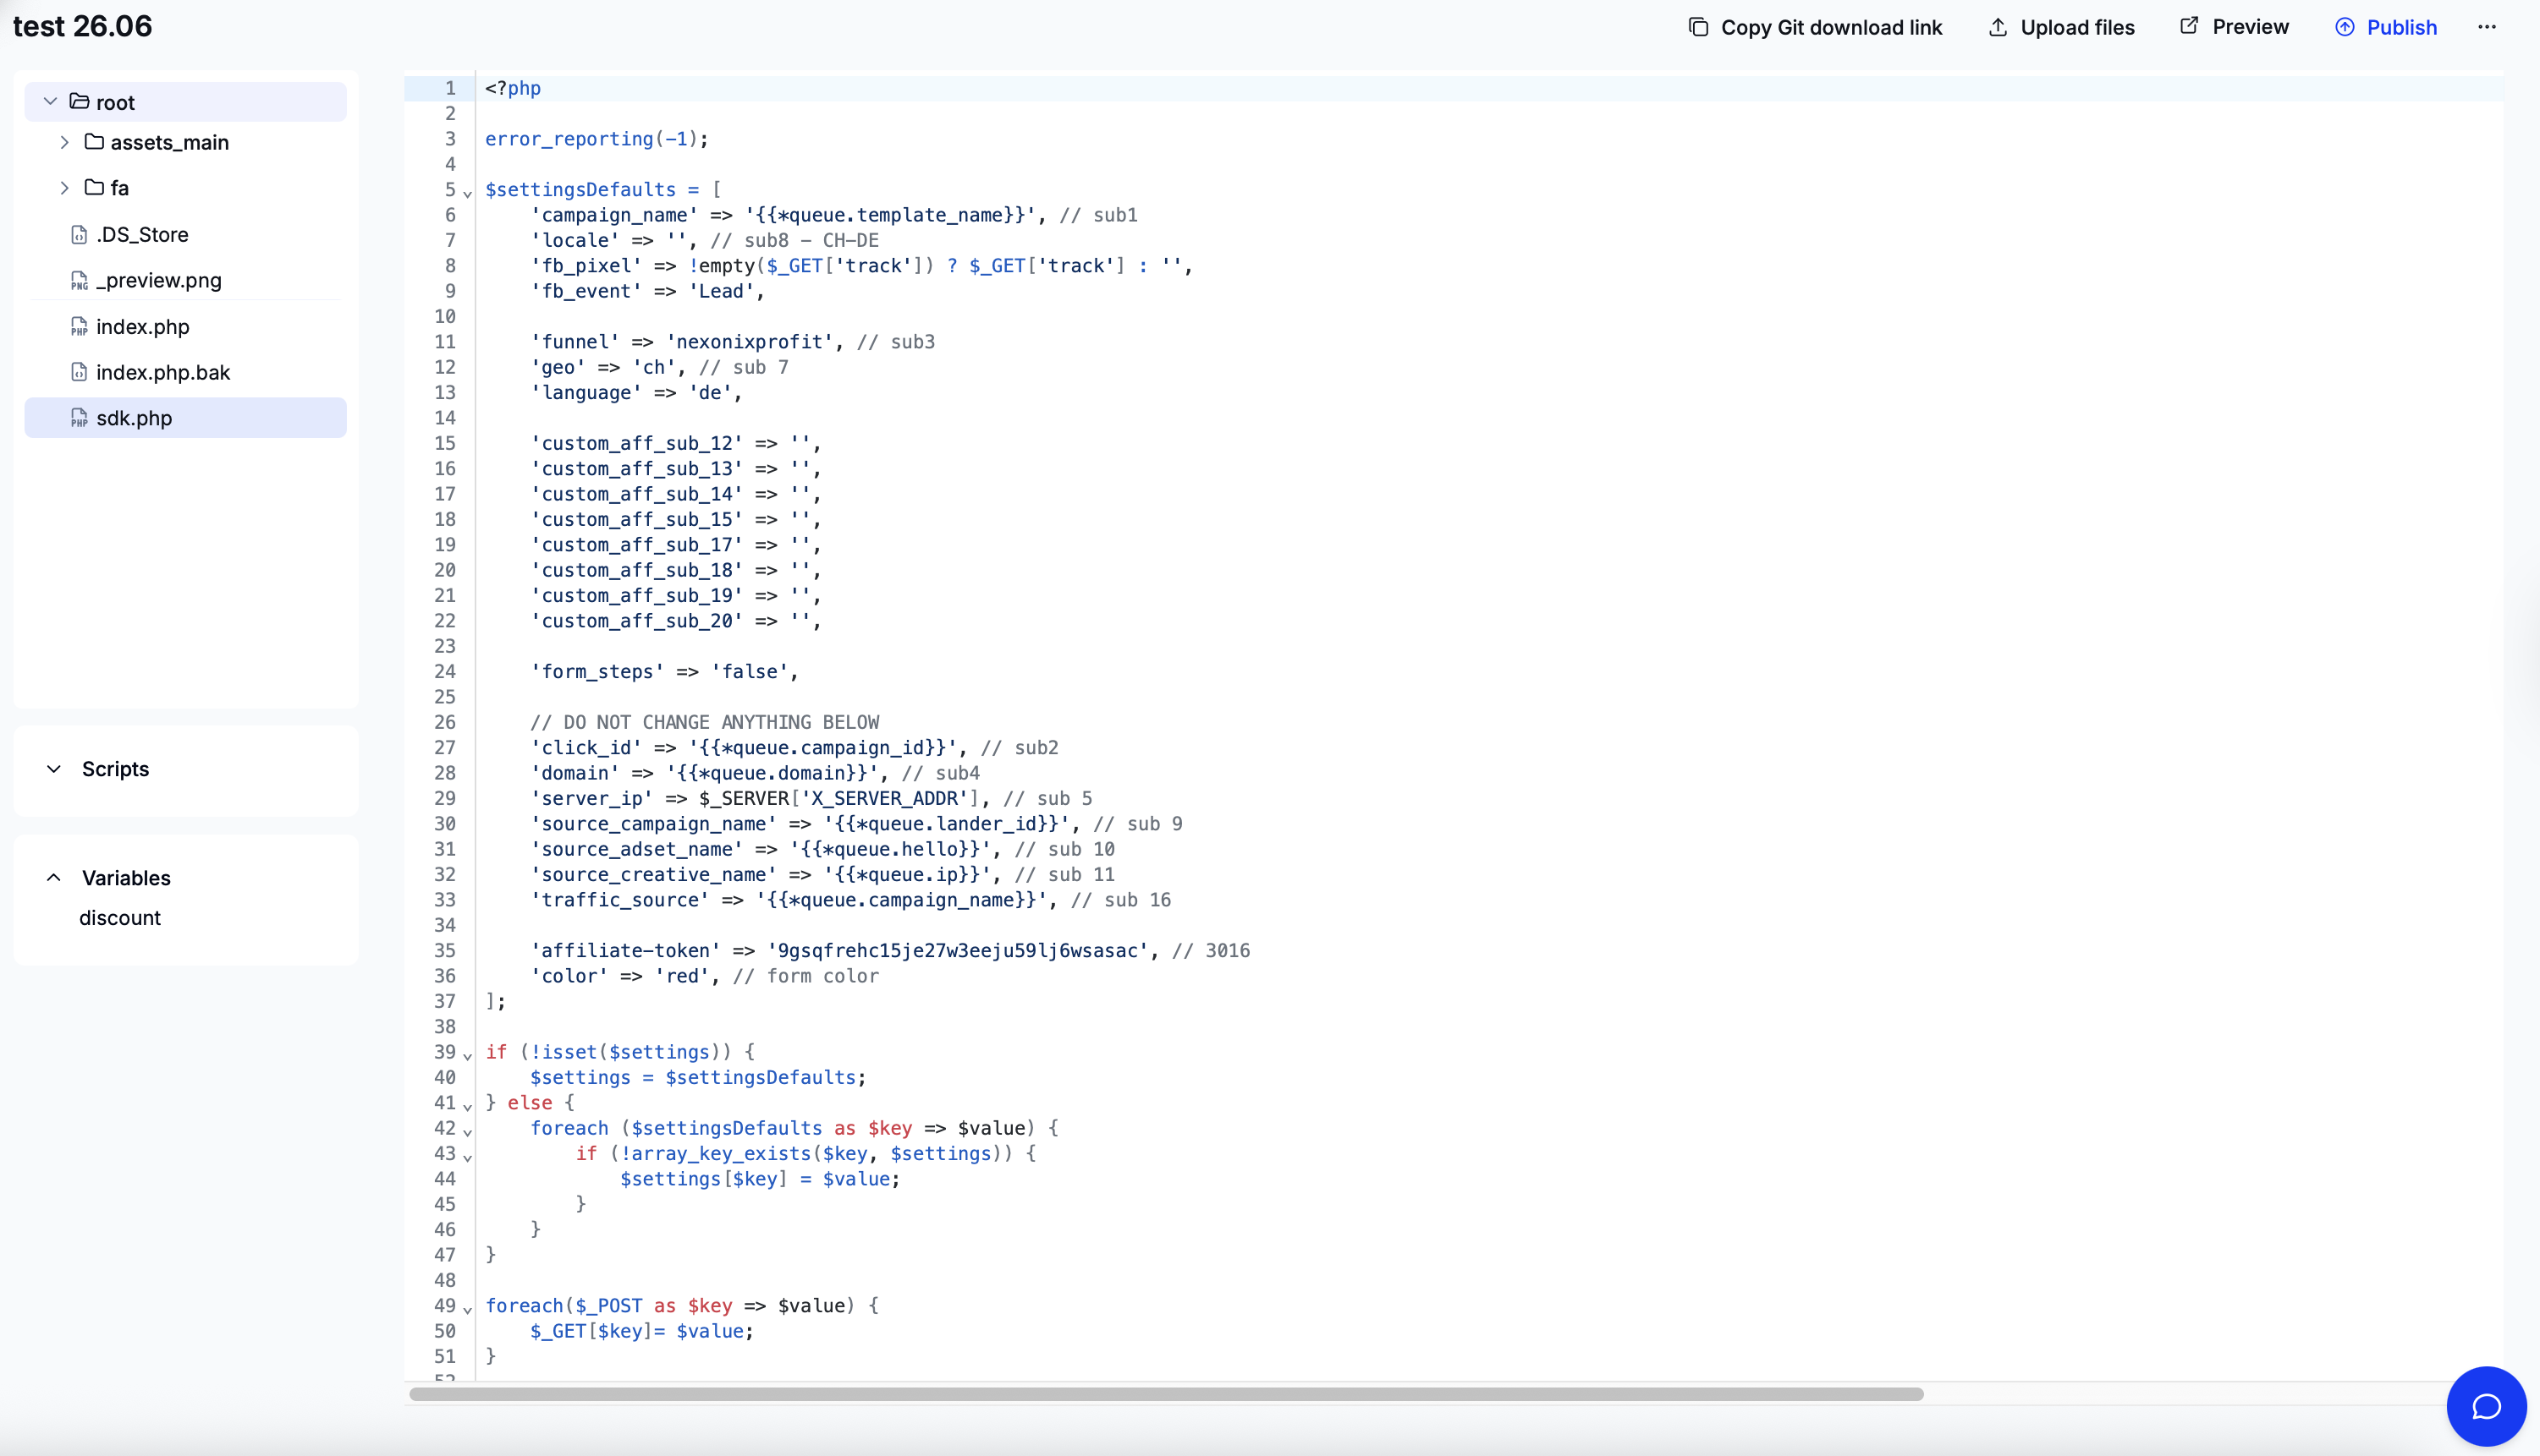Open the chat support bubble
2540x1456 pixels.
(x=2487, y=1406)
